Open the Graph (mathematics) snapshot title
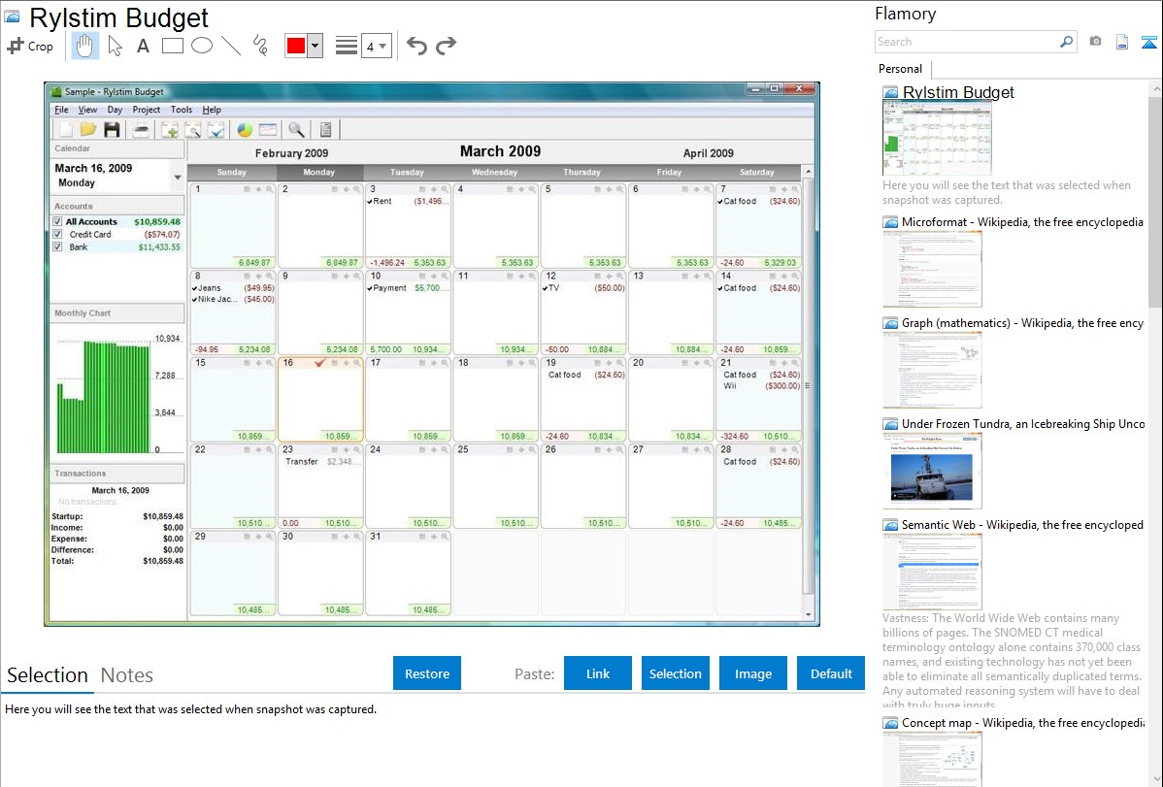Screen dimensions: 1163x787 (1022, 323)
